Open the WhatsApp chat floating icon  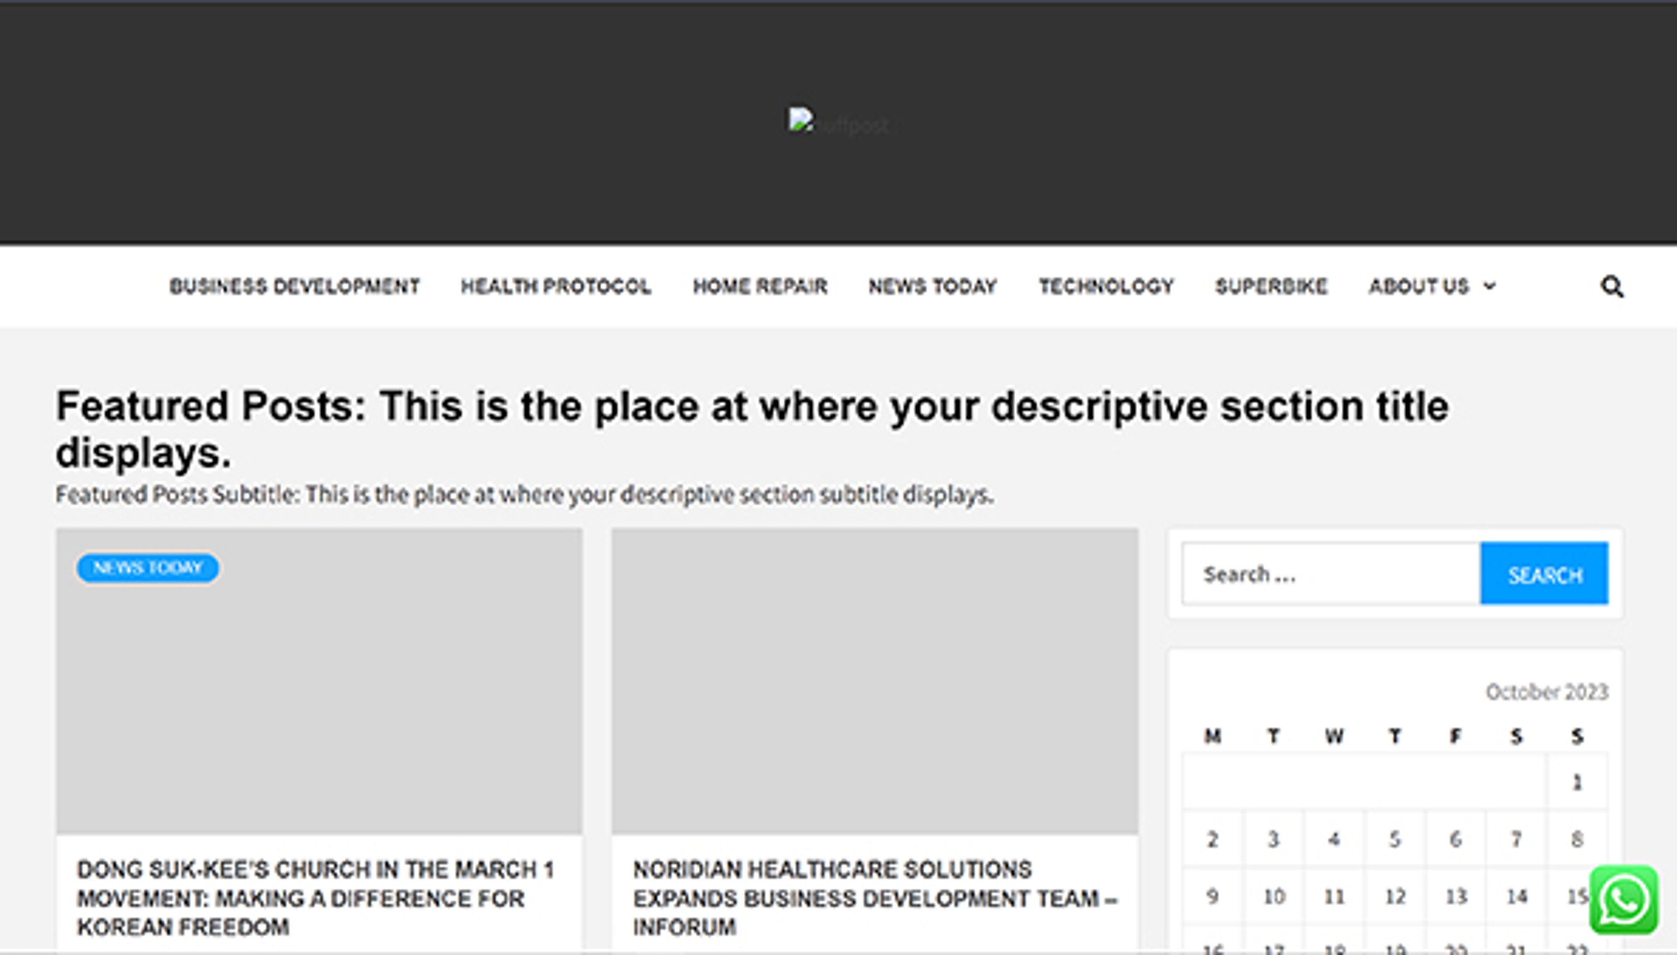pos(1623,900)
